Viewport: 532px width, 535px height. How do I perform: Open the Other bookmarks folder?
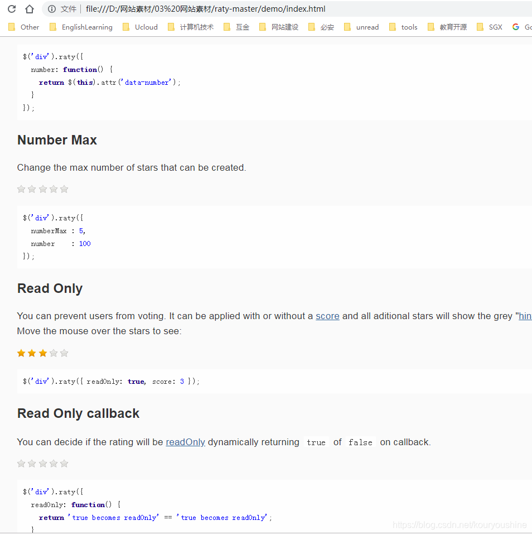point(24,27)
